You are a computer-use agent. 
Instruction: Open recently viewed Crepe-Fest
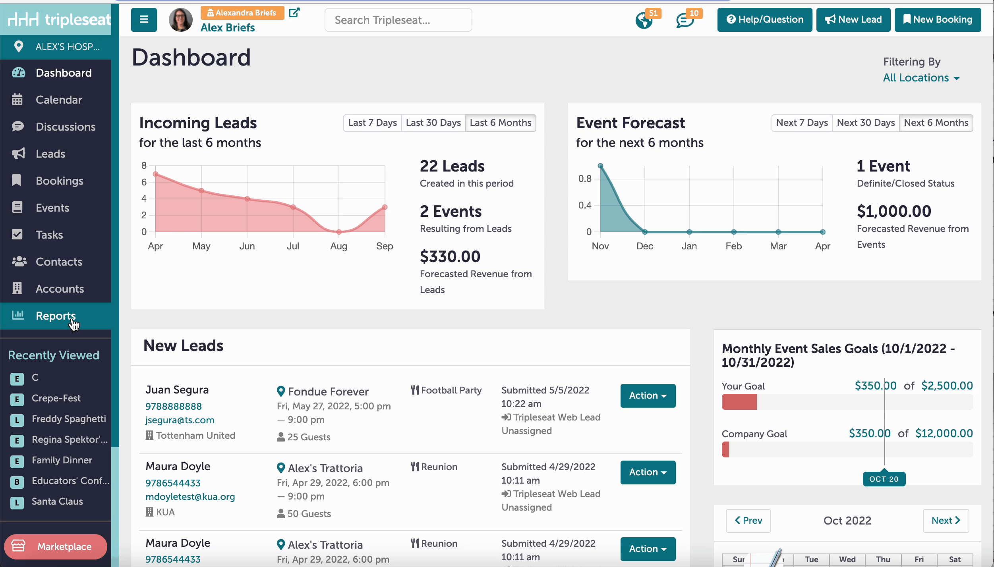click(56, 398)
